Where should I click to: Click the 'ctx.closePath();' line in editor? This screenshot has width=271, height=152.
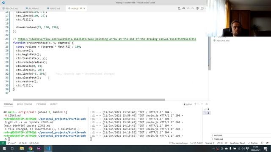(x=28, y=78)
